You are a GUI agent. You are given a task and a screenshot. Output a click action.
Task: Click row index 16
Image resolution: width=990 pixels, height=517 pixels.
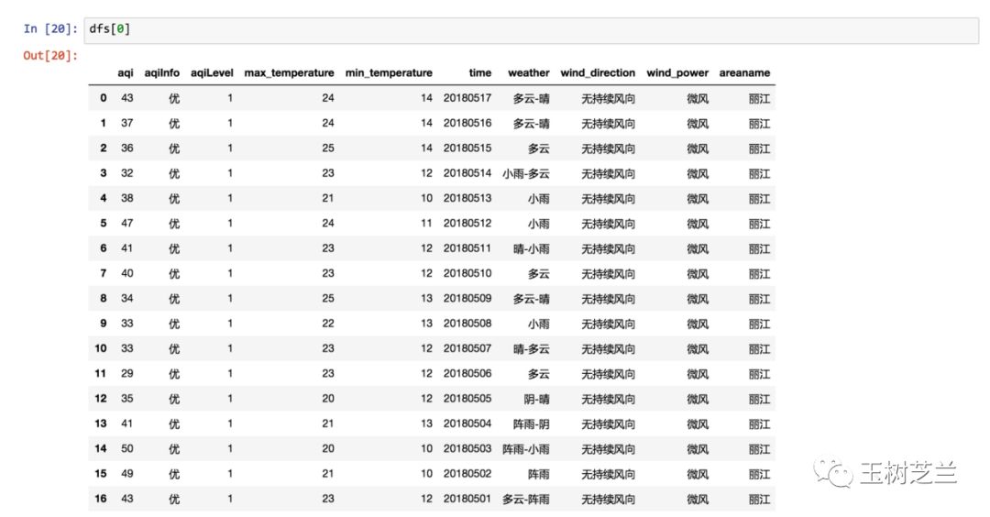(101, 499)
